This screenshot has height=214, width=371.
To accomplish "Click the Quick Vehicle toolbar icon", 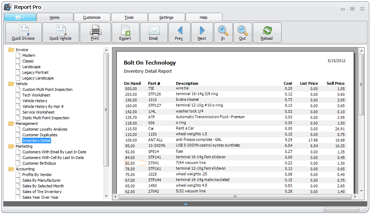I will (x=61, y=33).
